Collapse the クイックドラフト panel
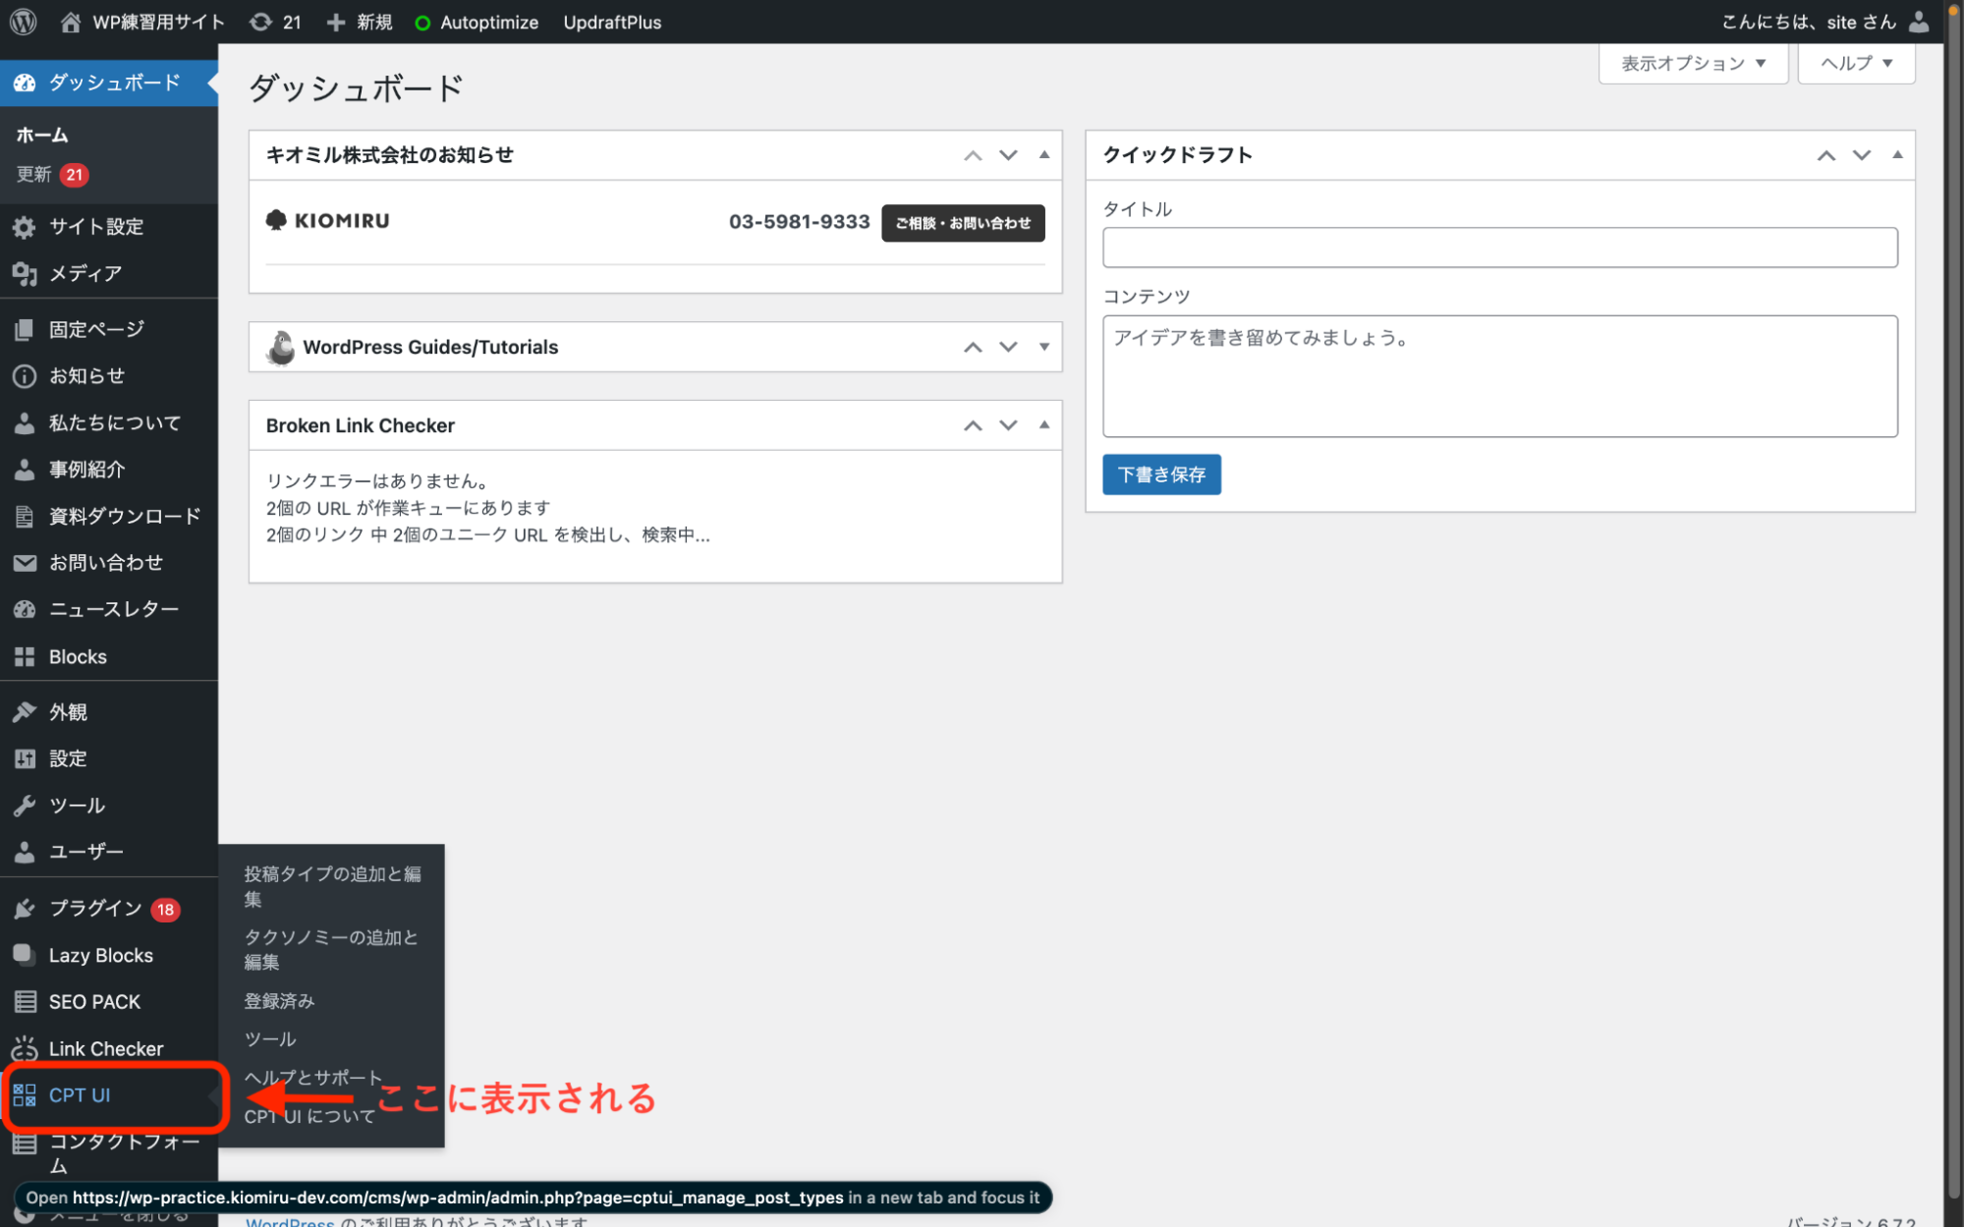 point(1897,155)
